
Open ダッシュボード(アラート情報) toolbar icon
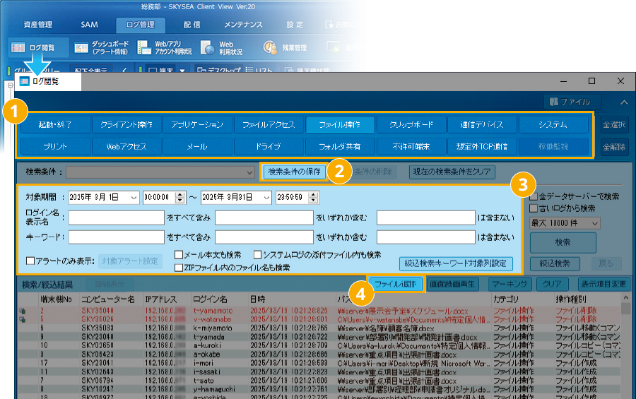(102, 47)
